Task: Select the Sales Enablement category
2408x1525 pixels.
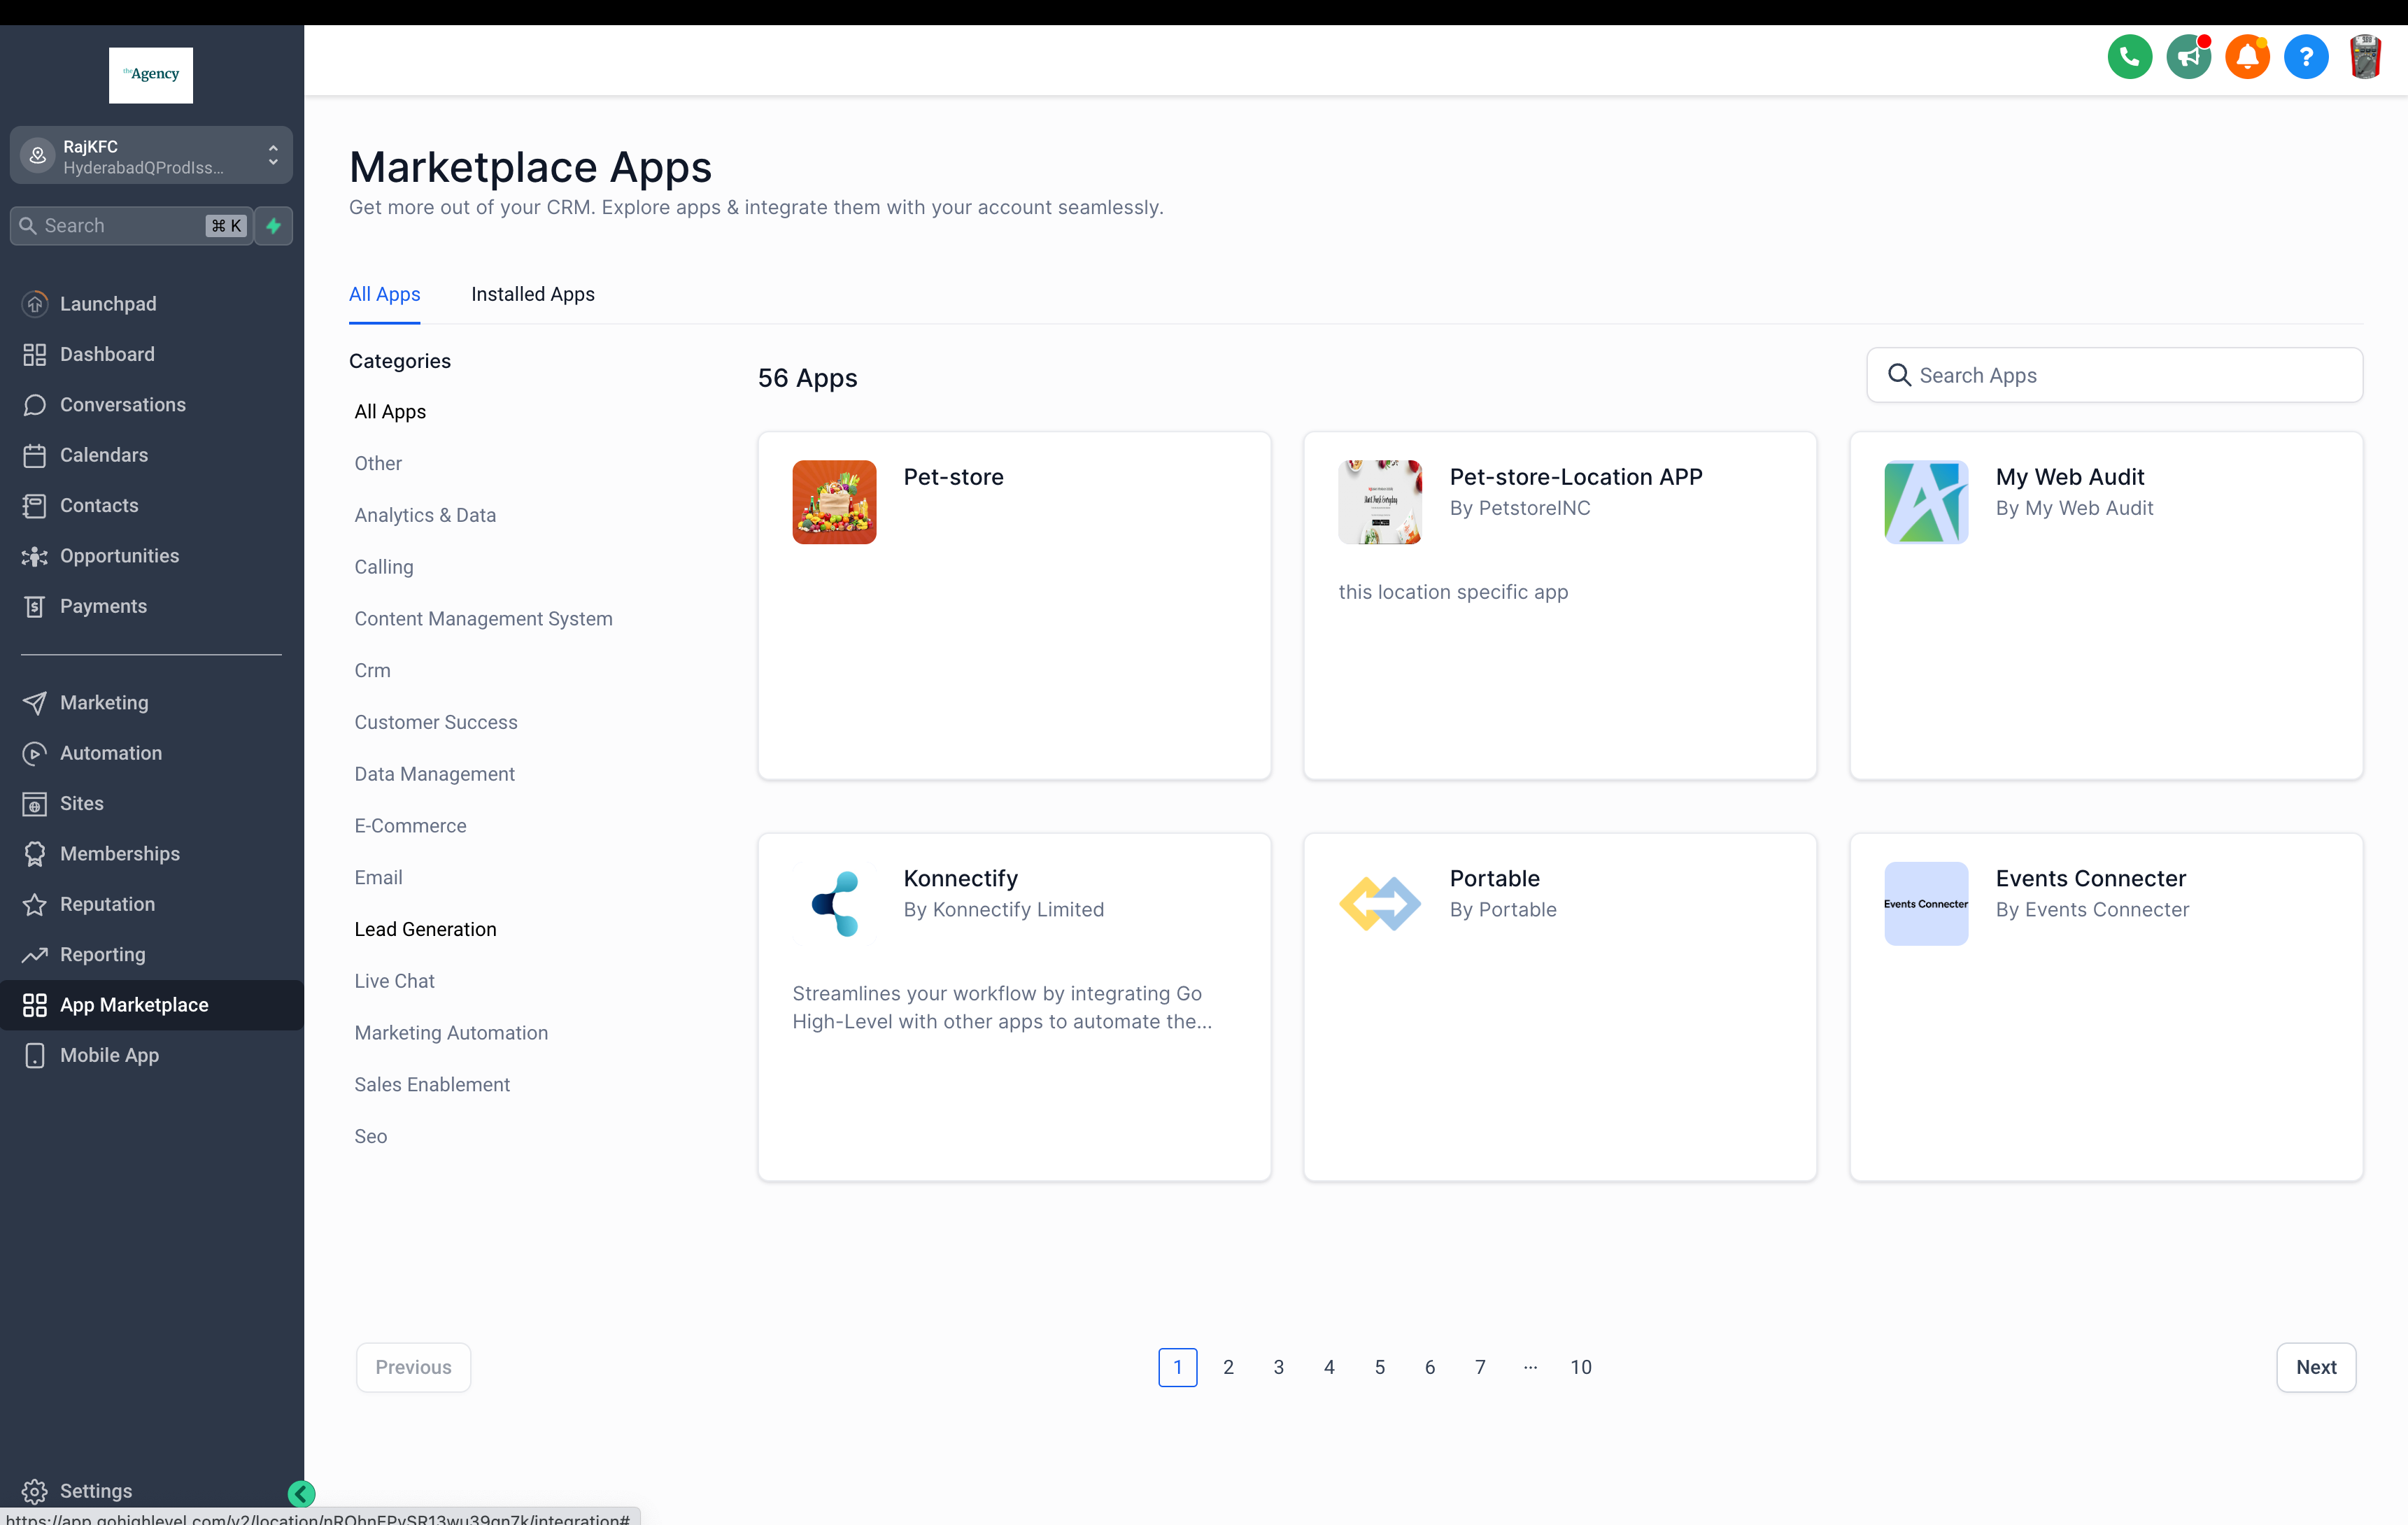Action: [432, 1085]
